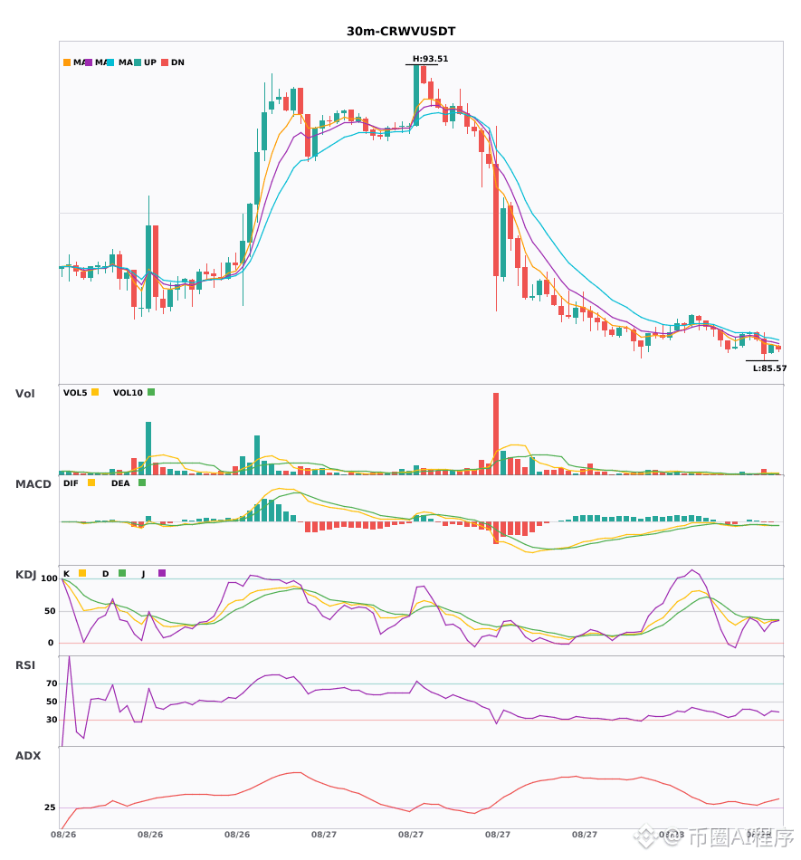This screenshot has width=801, height=860.
Task: Click the RSI axis value 70
Action: [52, 683]
